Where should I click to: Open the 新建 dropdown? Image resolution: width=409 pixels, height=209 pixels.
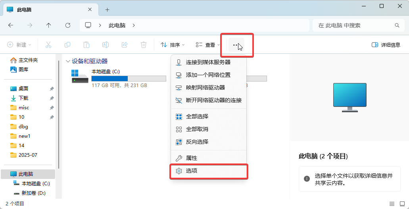[19, 45]
